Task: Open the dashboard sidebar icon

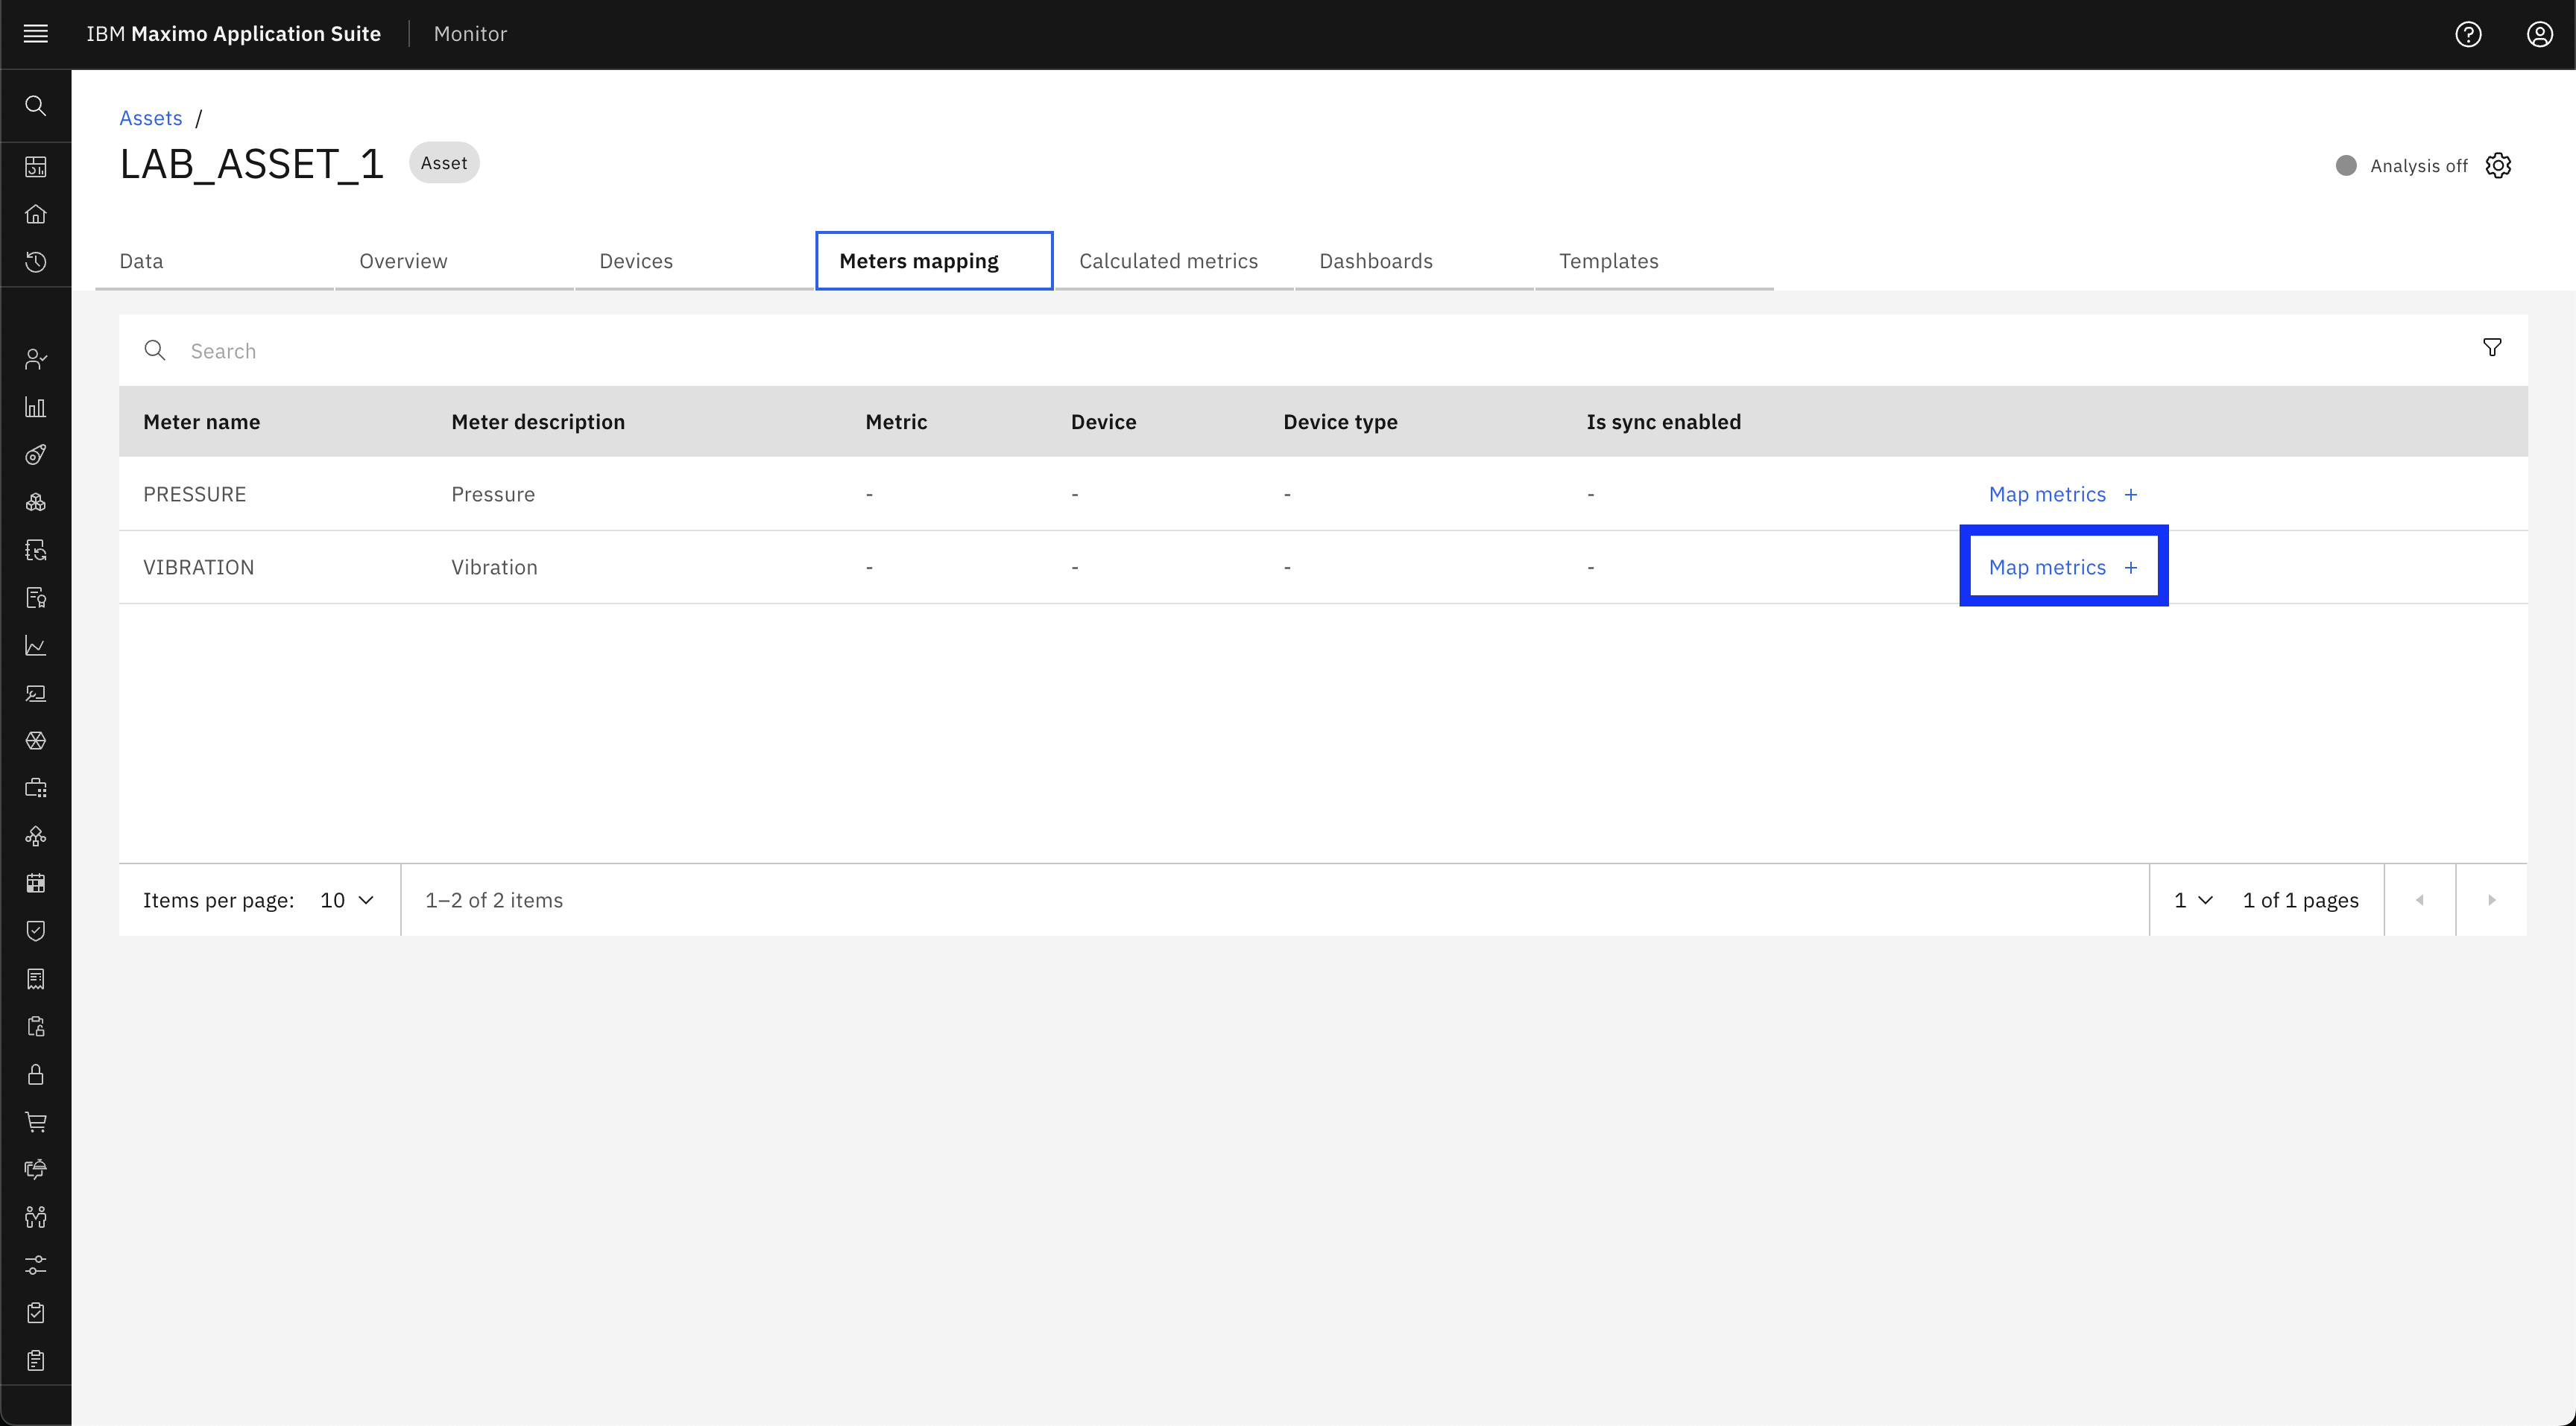Action: [36, 167]
